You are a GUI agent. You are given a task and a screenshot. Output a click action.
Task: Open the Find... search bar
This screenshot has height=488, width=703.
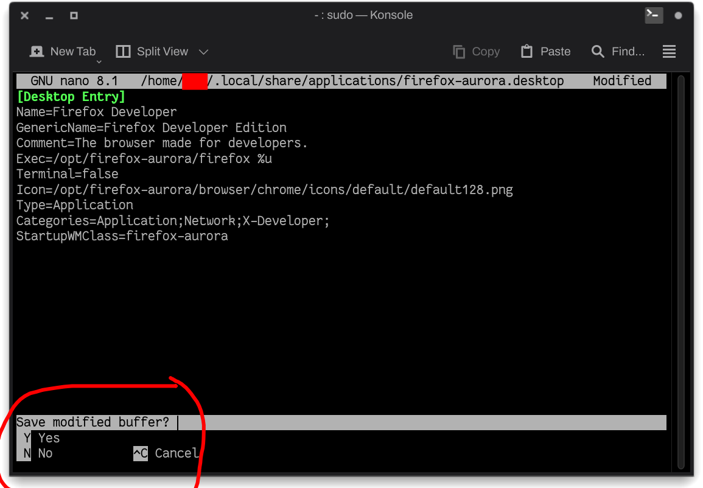pyautogui.click(x=618, y=52)
